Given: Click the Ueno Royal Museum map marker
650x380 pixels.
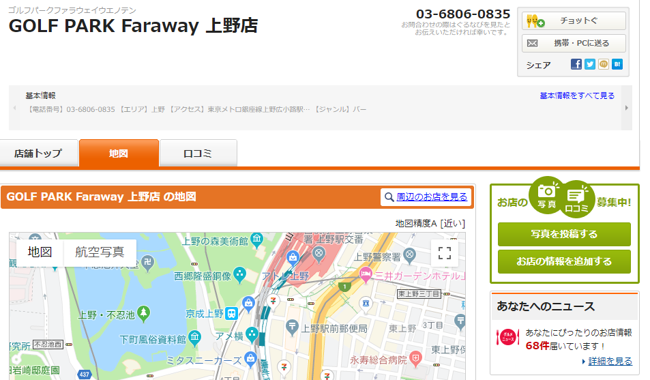Looking at the screenshot, I should point(256,240).
